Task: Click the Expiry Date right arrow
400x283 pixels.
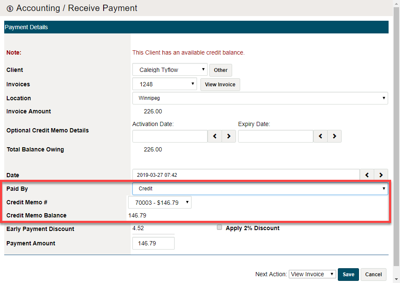Action: [x=334, y=136]
